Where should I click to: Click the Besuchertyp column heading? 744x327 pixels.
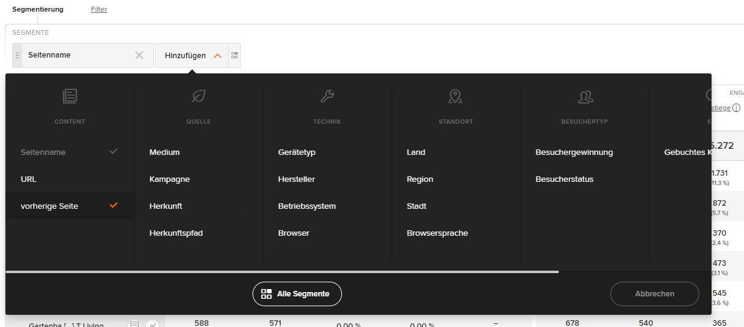pyautogui.click(x=585, y=122)
